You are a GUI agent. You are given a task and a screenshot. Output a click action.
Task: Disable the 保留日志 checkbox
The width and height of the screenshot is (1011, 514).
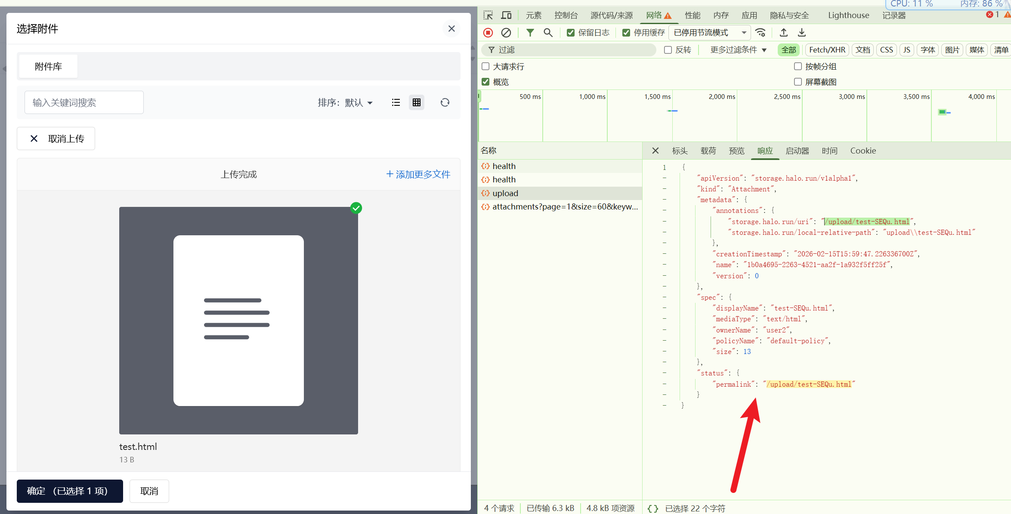tap(571, 33)
